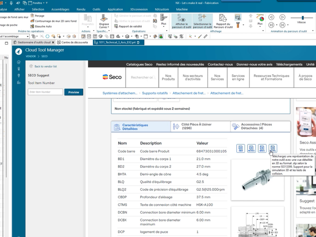Open Nos Produits navigation item
316x237 pixels.
[x=168, y=77]
